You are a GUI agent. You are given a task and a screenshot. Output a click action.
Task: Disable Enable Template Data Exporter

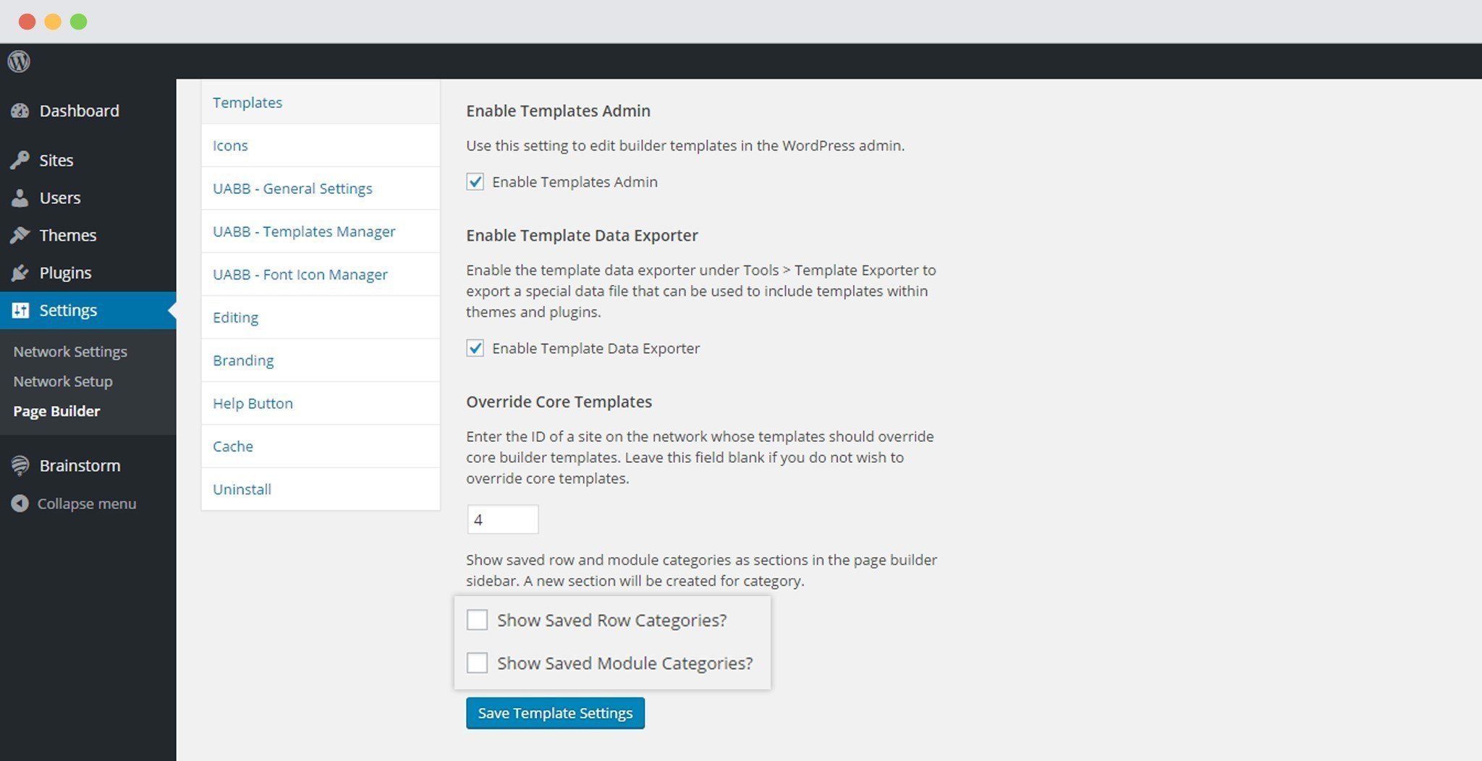click(x=475, y=348)
